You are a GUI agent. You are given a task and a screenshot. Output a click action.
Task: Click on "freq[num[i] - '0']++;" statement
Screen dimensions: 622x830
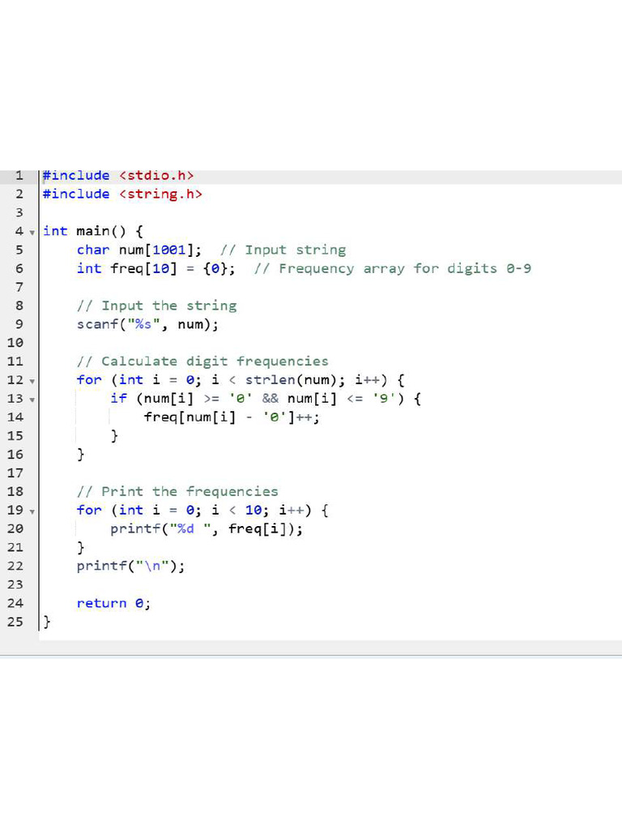[232, 417]
